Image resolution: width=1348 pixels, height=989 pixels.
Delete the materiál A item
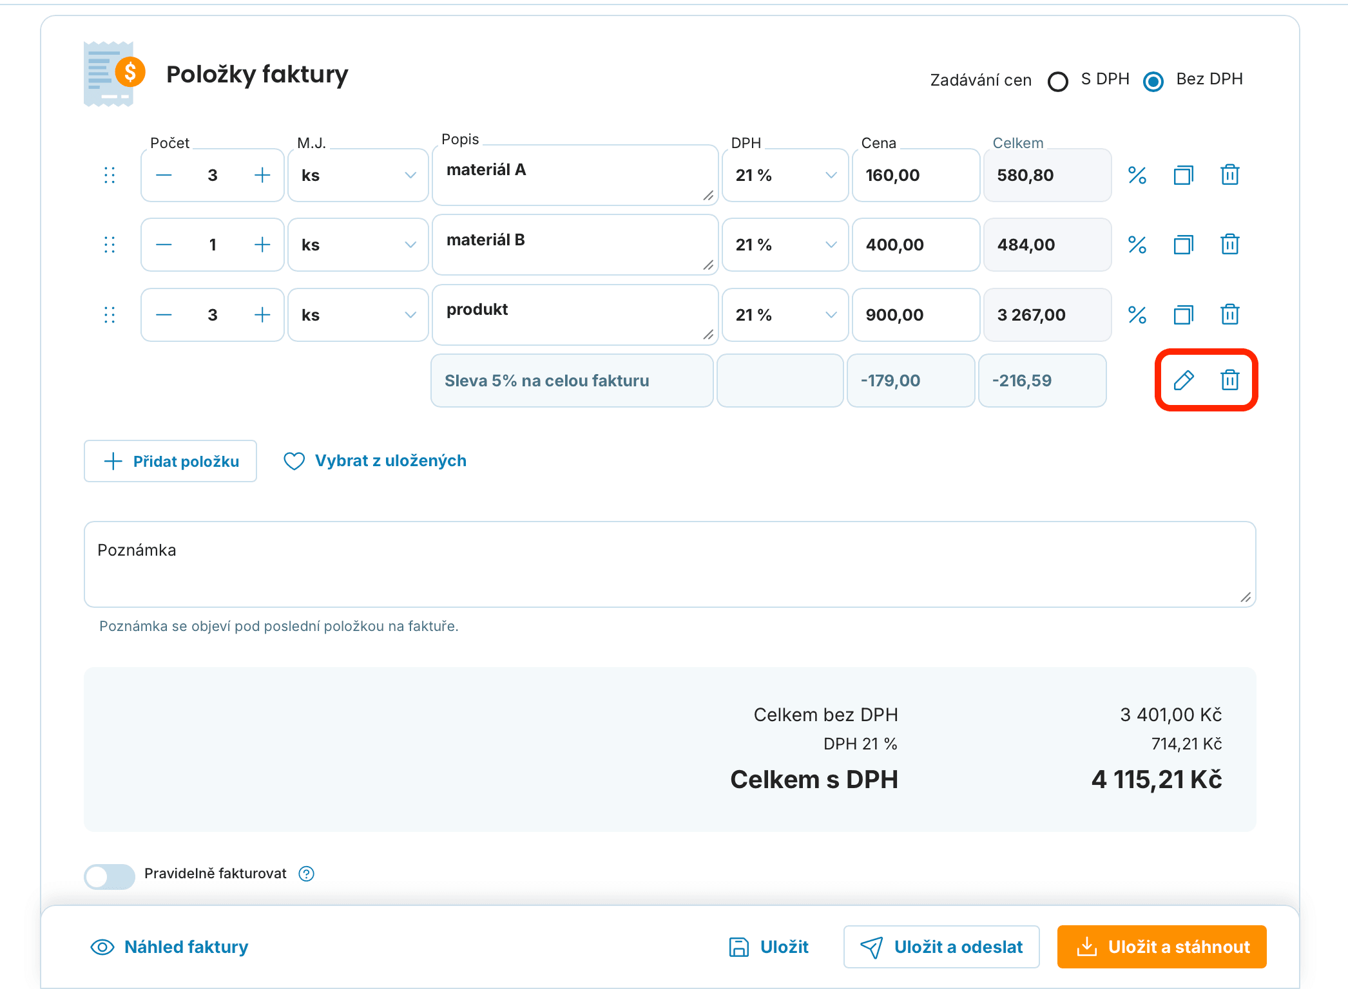(x=1230, y=175)
